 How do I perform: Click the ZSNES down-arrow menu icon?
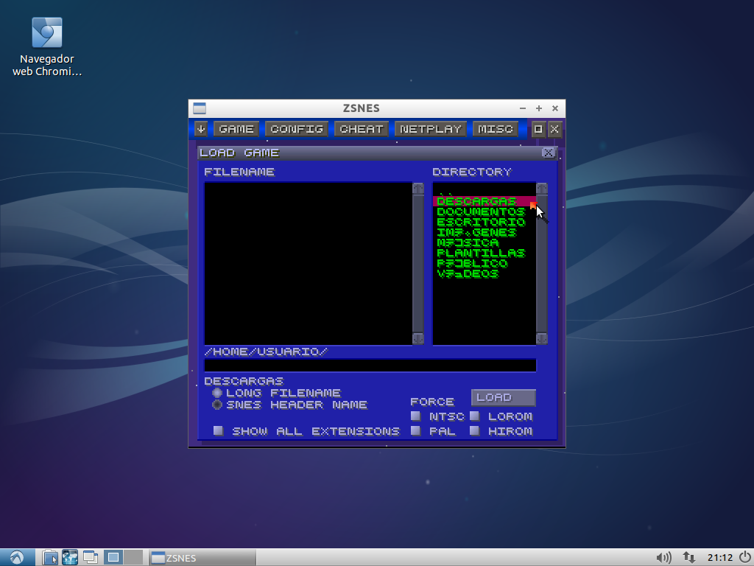click(x=201, y=129)
